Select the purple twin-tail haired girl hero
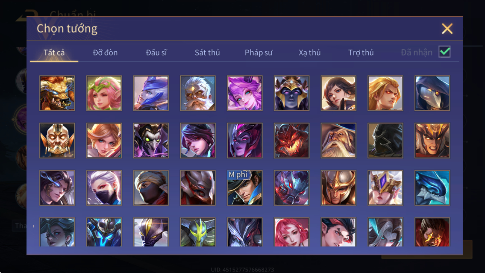The width and height of the screenshot is (485, 273). 245,93
